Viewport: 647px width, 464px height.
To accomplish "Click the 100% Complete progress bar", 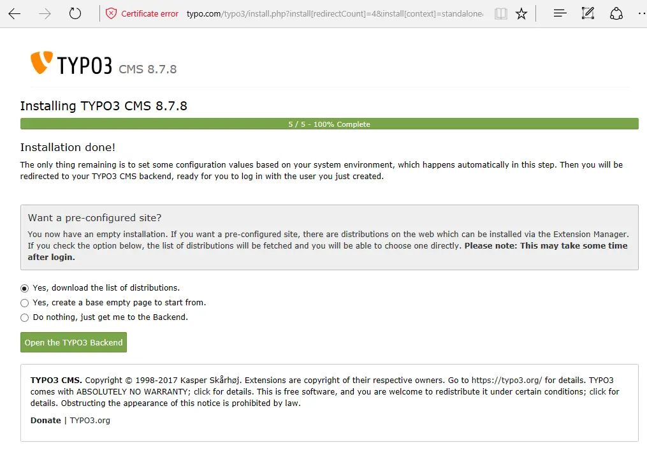I will click(330, 124).
